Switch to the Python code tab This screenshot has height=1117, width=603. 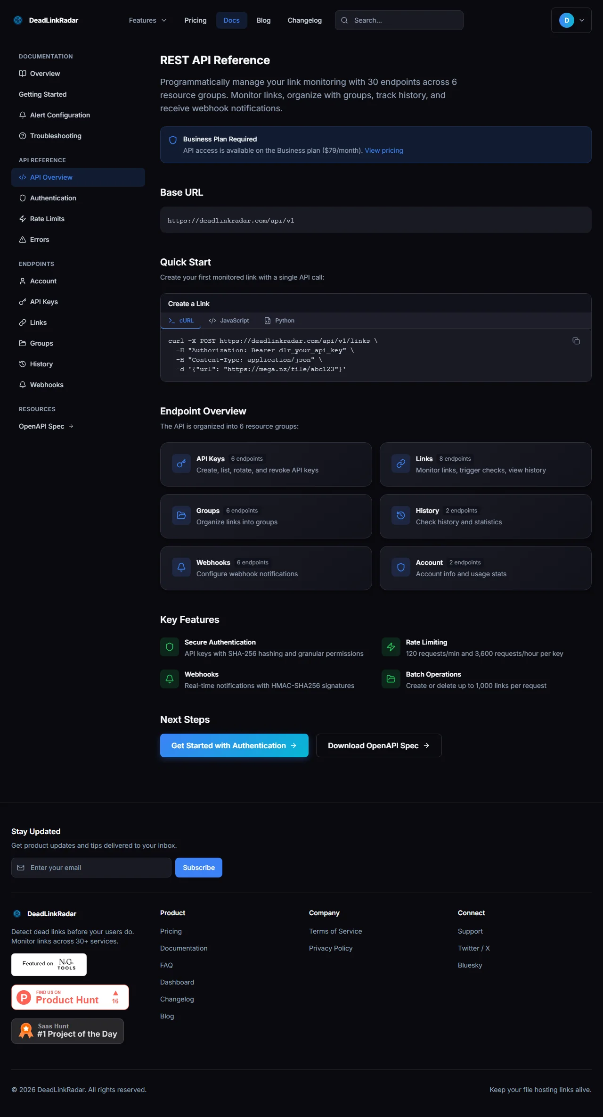point(279,321)
